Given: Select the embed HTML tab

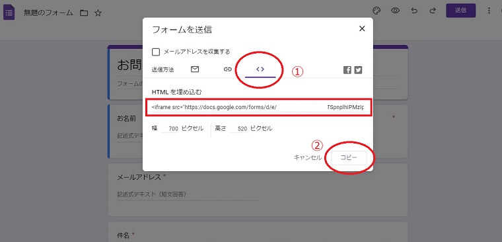Looking at the screenshot, I should pos(260,69).
